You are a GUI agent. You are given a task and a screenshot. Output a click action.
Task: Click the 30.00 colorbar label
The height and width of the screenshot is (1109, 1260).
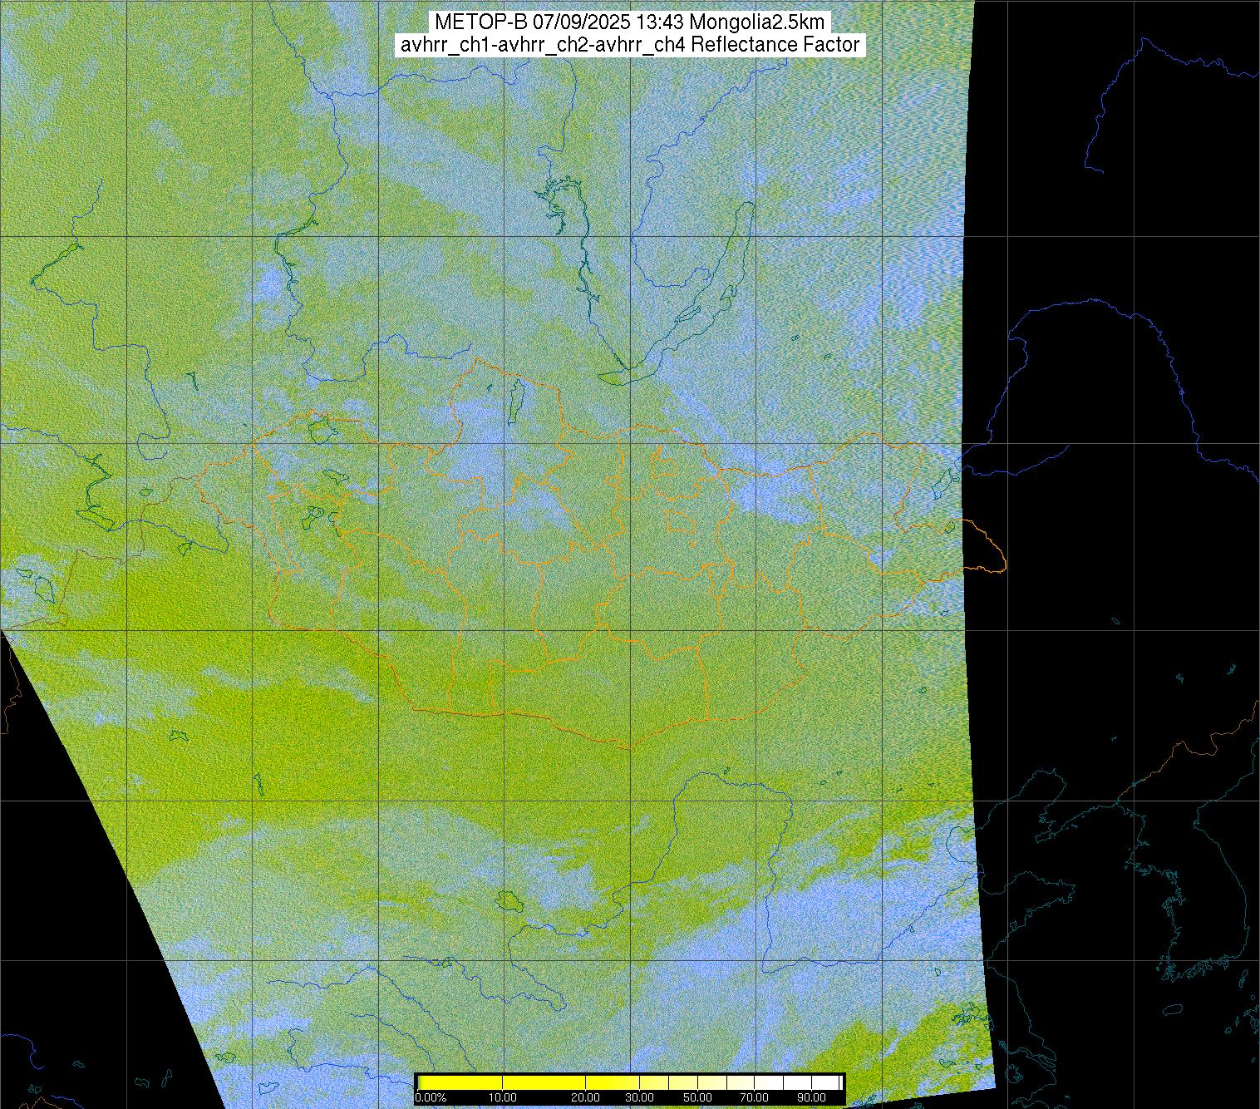[638, 1099]
